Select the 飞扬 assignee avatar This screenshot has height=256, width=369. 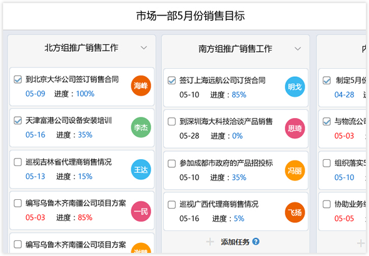click(295, 212)
